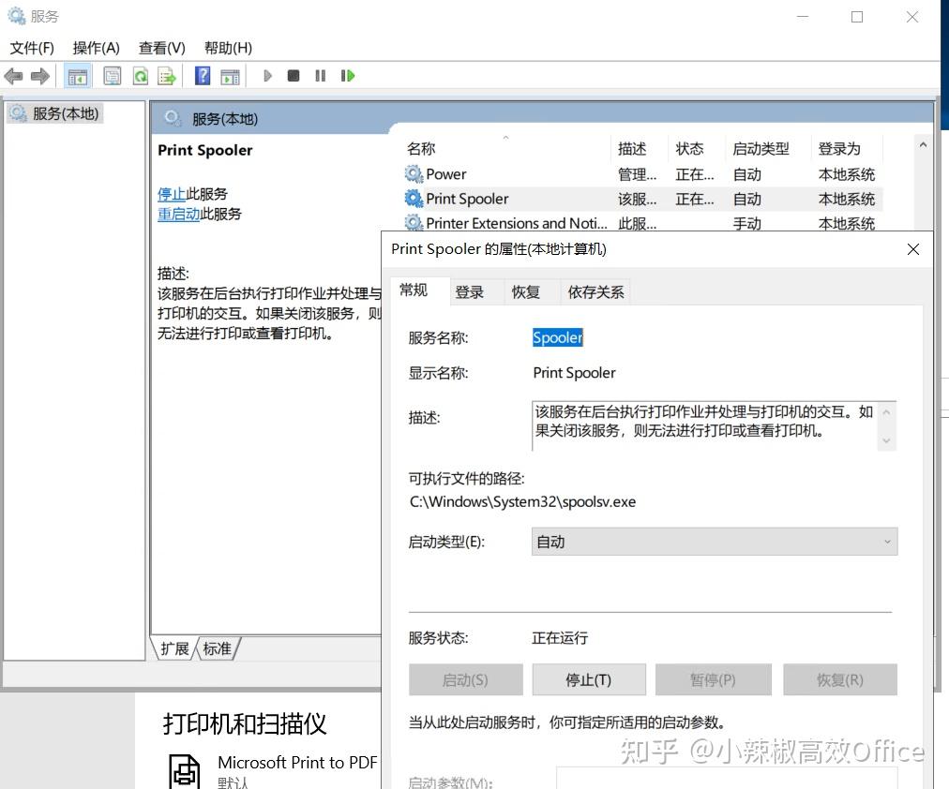Refresh the services list with the refresh icon

click(141, 75)
